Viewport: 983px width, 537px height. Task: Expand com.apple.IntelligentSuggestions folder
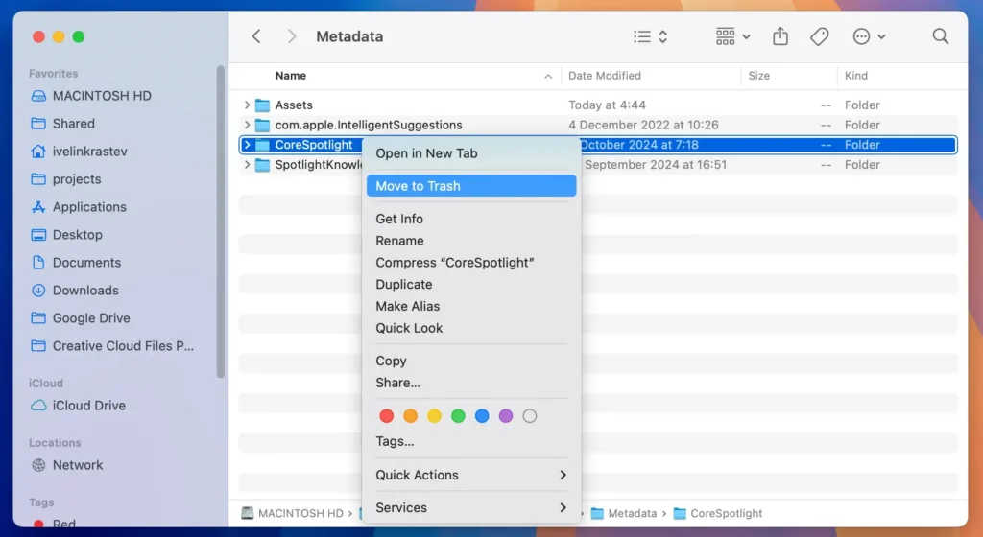(247, 126)
